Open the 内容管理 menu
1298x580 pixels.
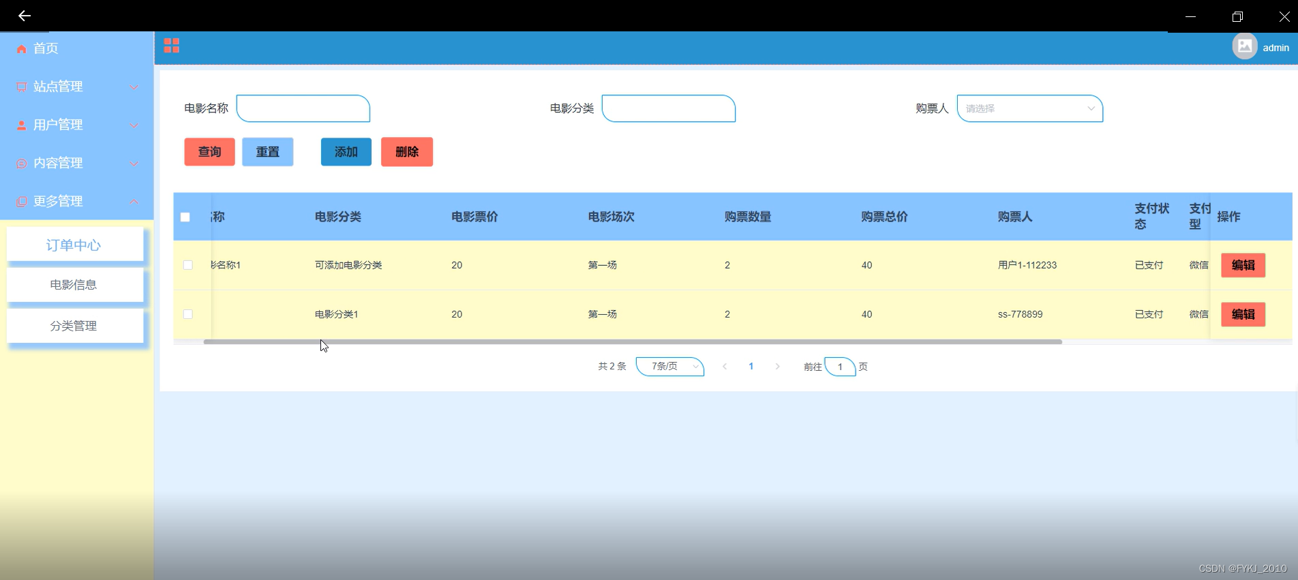pyautogui.click(x=77, y=163)
